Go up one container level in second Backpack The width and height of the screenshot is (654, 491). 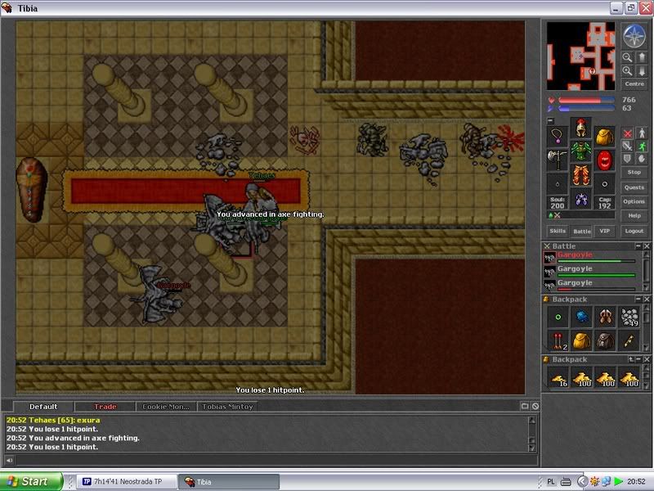(x=630, y=359)
